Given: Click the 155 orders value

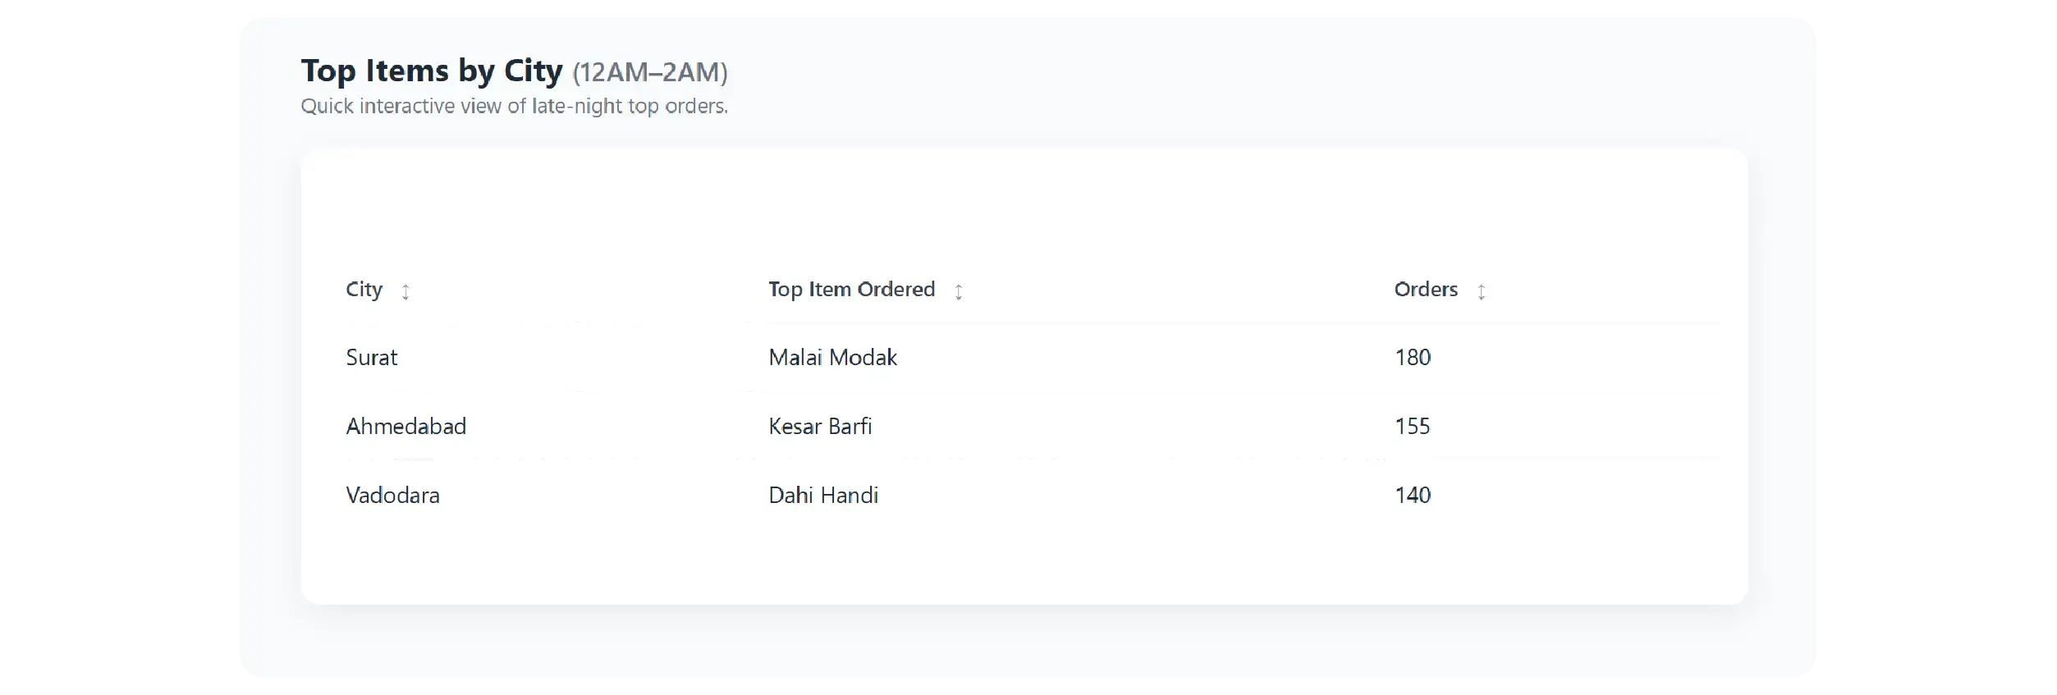Looking at the screenshot, I should tap(1413, 427).
